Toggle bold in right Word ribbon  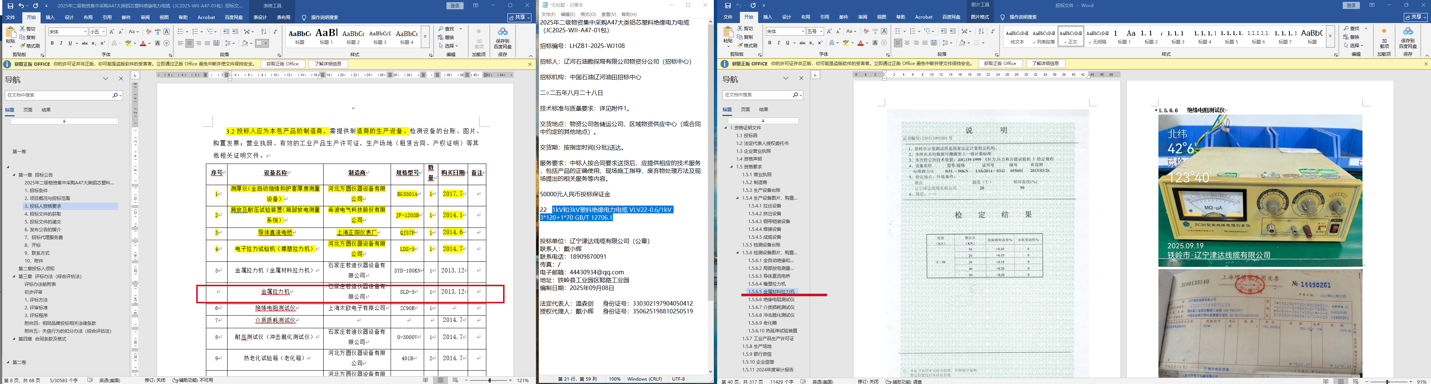[769, 43]
